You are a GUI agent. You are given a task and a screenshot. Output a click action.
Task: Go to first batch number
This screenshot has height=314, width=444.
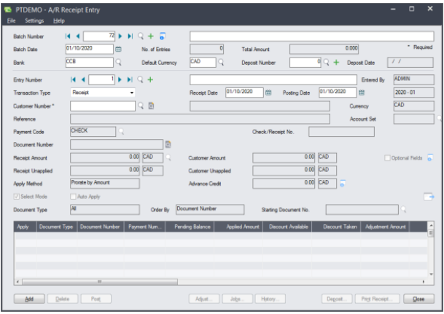[x=68, y=36]
